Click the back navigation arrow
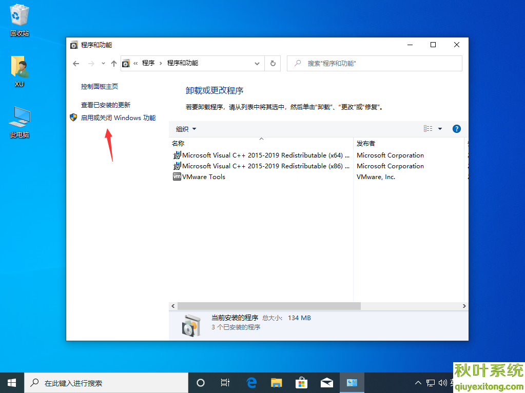The image size is (525, 393). 76,63
